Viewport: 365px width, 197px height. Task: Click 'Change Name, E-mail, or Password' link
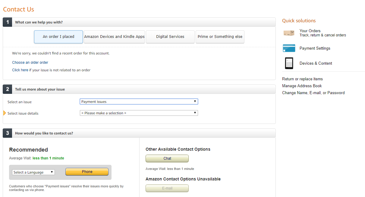(x=313, y=93)
